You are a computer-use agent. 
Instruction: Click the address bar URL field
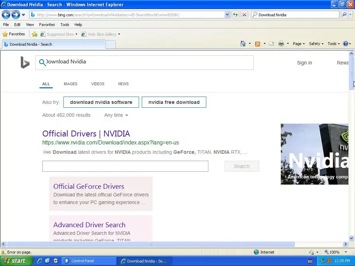[x=127, y=15]
